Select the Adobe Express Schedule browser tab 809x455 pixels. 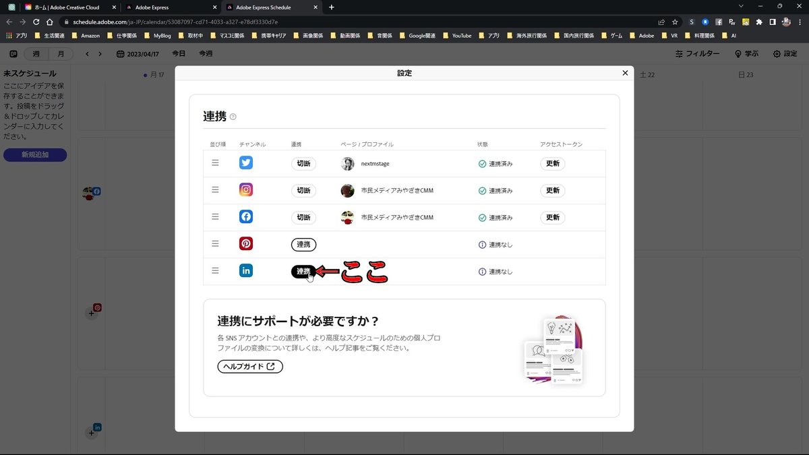click(x=271, y=7)
